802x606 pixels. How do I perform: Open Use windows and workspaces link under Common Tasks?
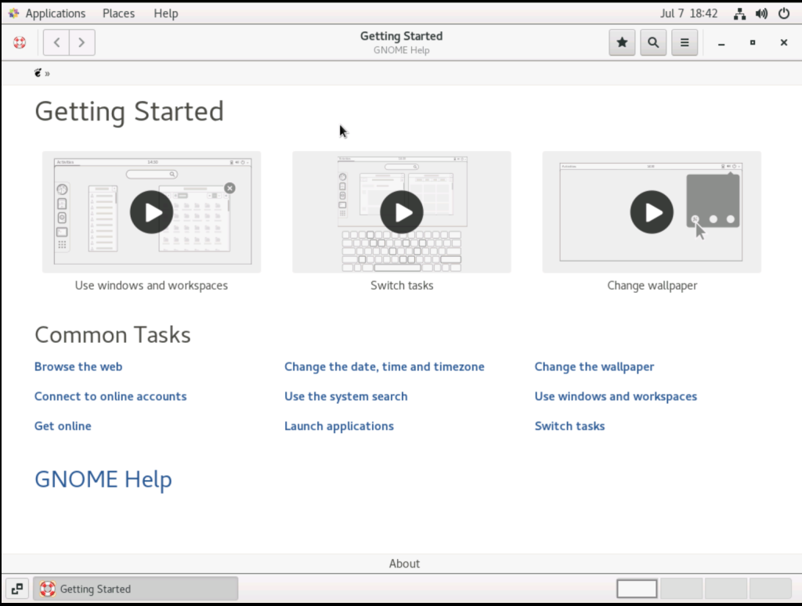tap(616, 396)
